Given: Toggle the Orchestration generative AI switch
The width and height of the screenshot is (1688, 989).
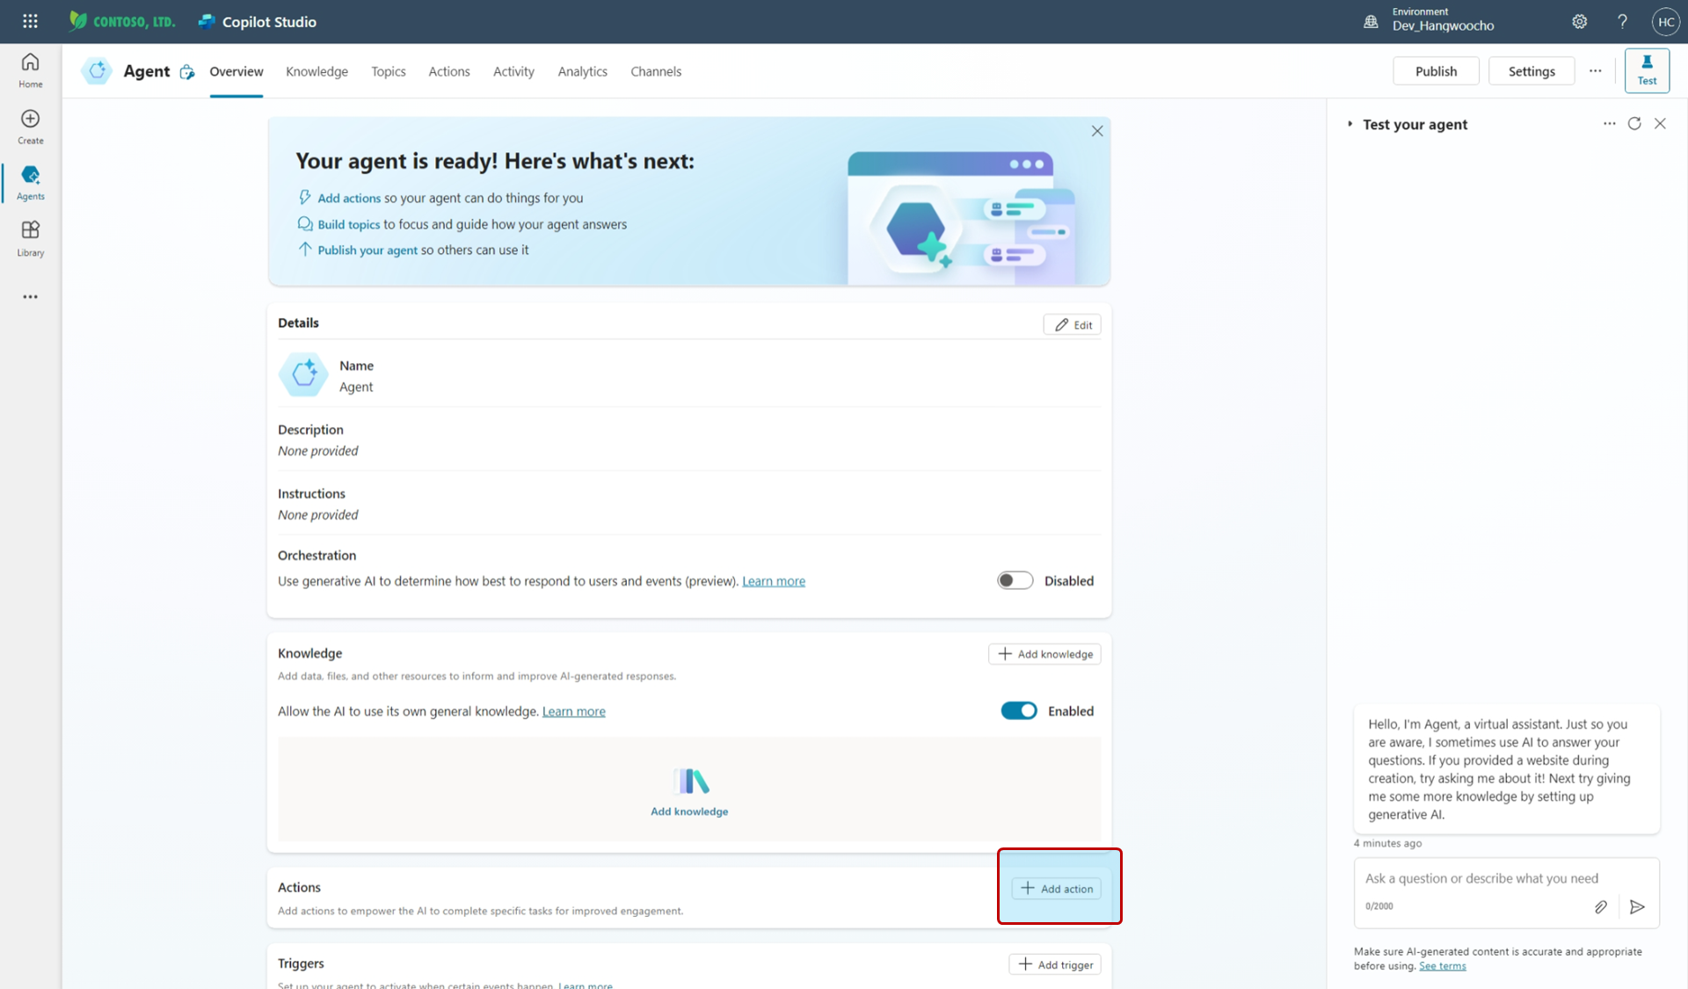Looking at the screenshot, I should (x=1015, y=580).
